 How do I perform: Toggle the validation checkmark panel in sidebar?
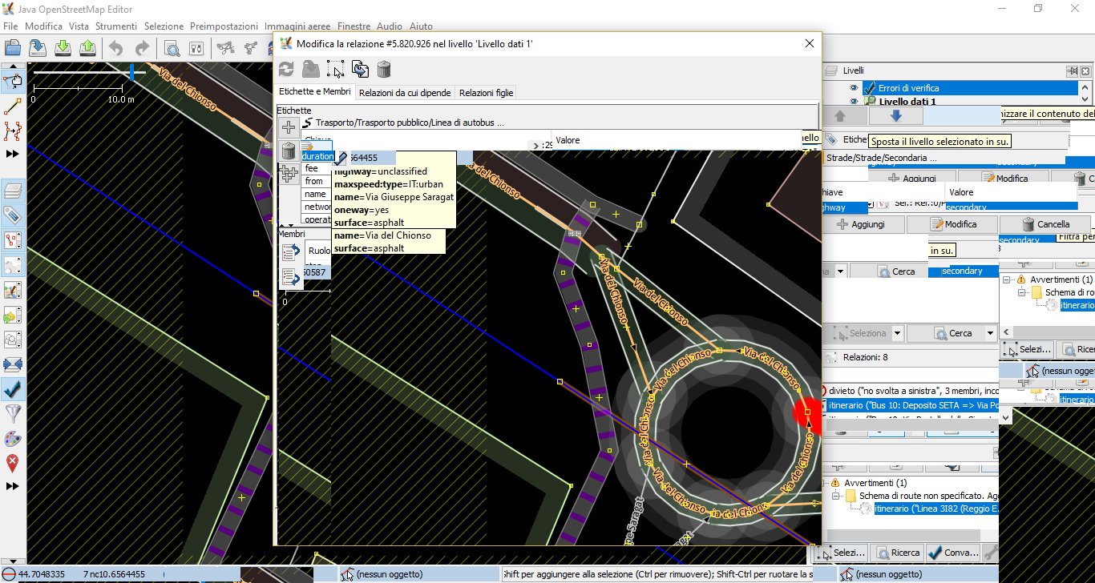[x=13, y=389]
